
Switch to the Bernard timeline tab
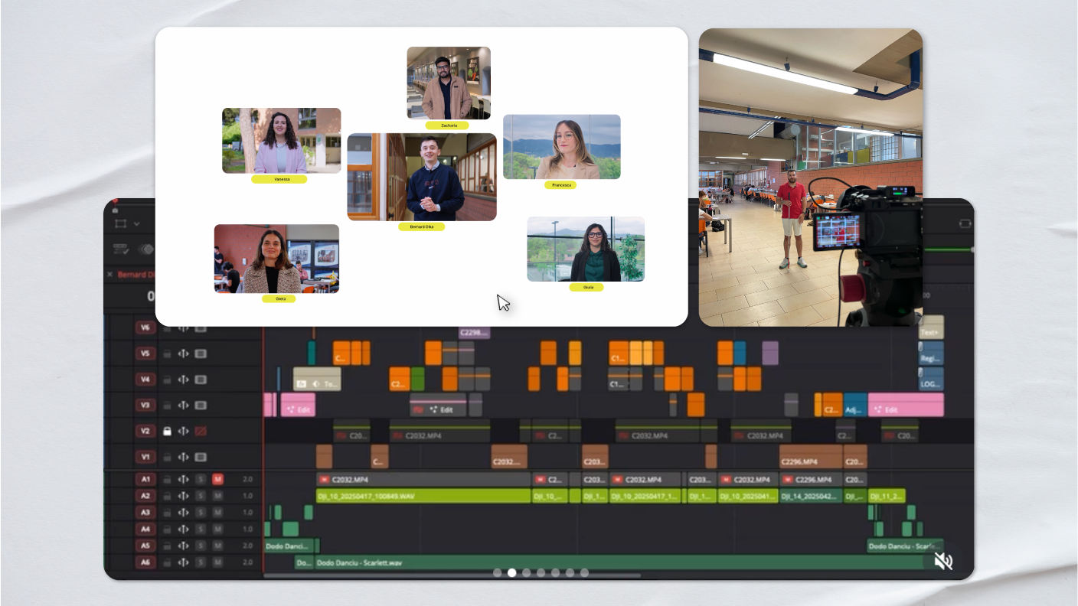pyautogui.click(x=136, y=274)
